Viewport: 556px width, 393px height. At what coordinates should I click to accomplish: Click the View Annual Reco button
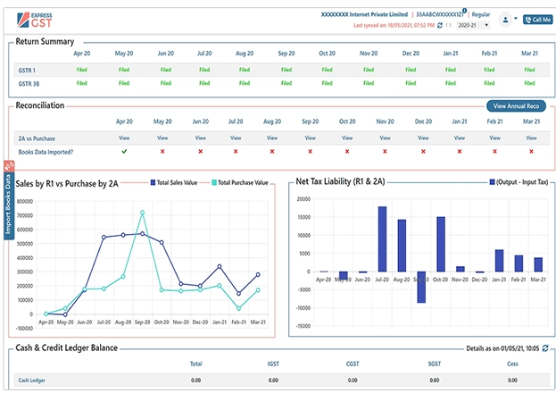point(516,106)
